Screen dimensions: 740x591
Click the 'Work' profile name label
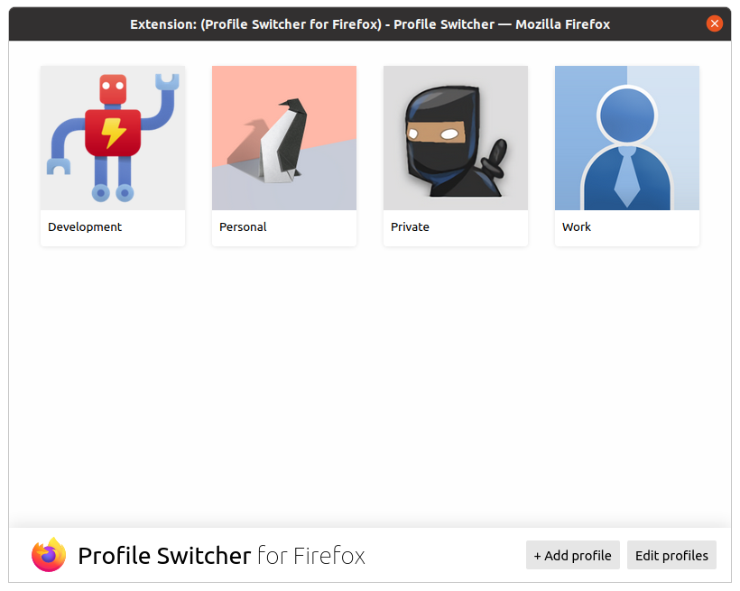pos(577,227)
